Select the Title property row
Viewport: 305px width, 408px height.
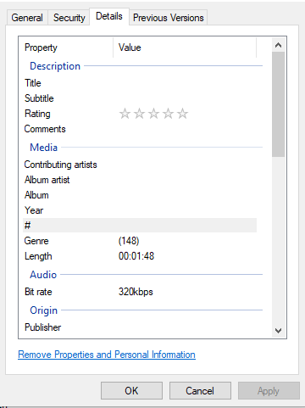point(140,83)
